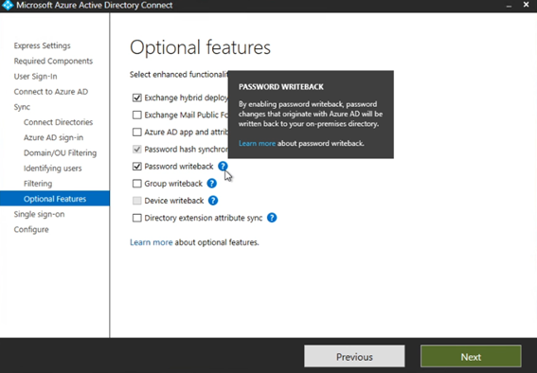Uncheck Exchange hybrid deployment checkbox
Viewport: 537px width, 373px height.
coord(137,98)
